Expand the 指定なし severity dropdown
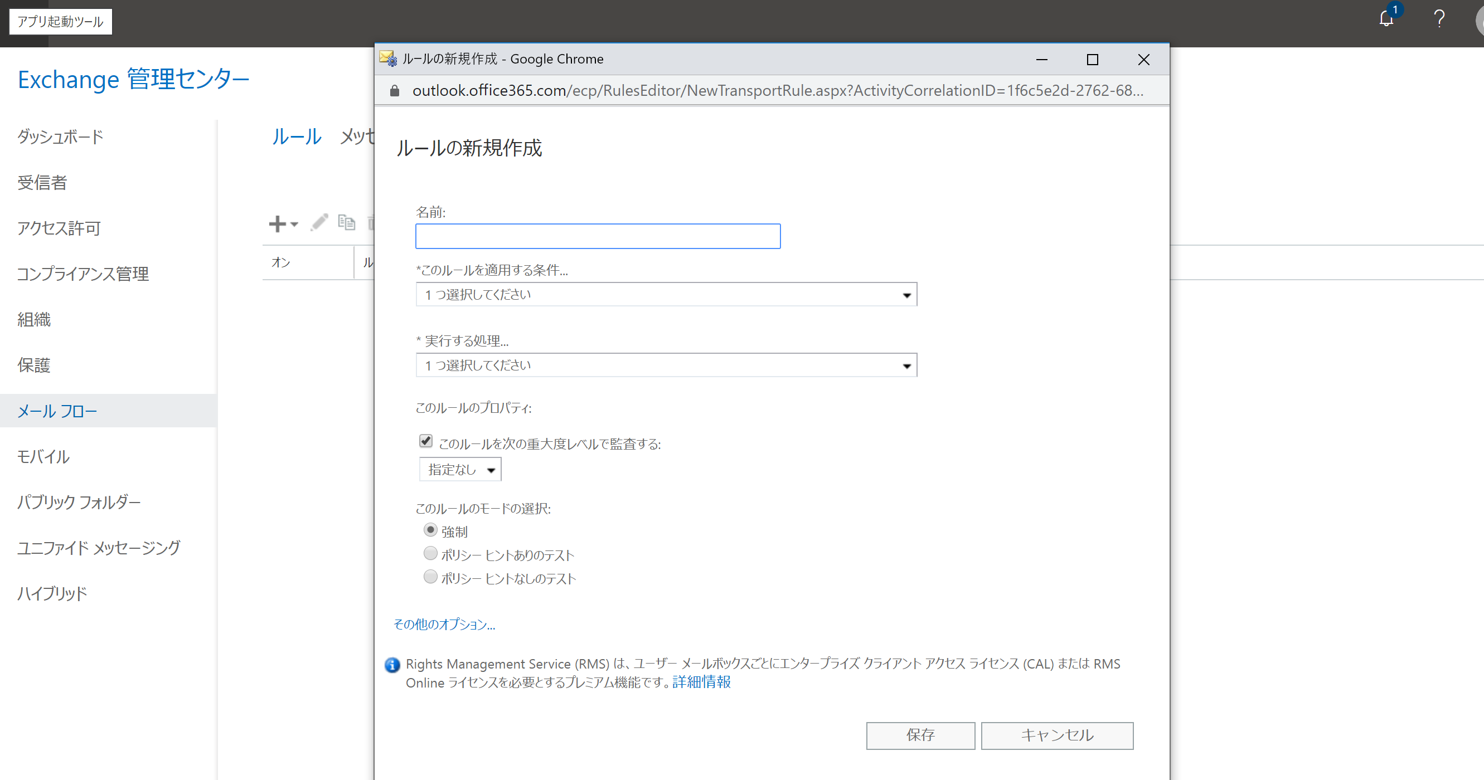The image size is (1484, 780). click(460, 470)
